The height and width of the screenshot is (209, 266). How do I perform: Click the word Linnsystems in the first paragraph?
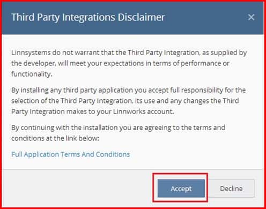click(31, 53)
